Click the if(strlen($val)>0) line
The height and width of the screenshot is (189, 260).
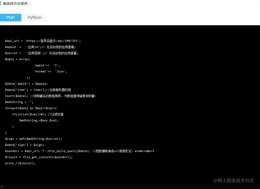coord(38,115)
